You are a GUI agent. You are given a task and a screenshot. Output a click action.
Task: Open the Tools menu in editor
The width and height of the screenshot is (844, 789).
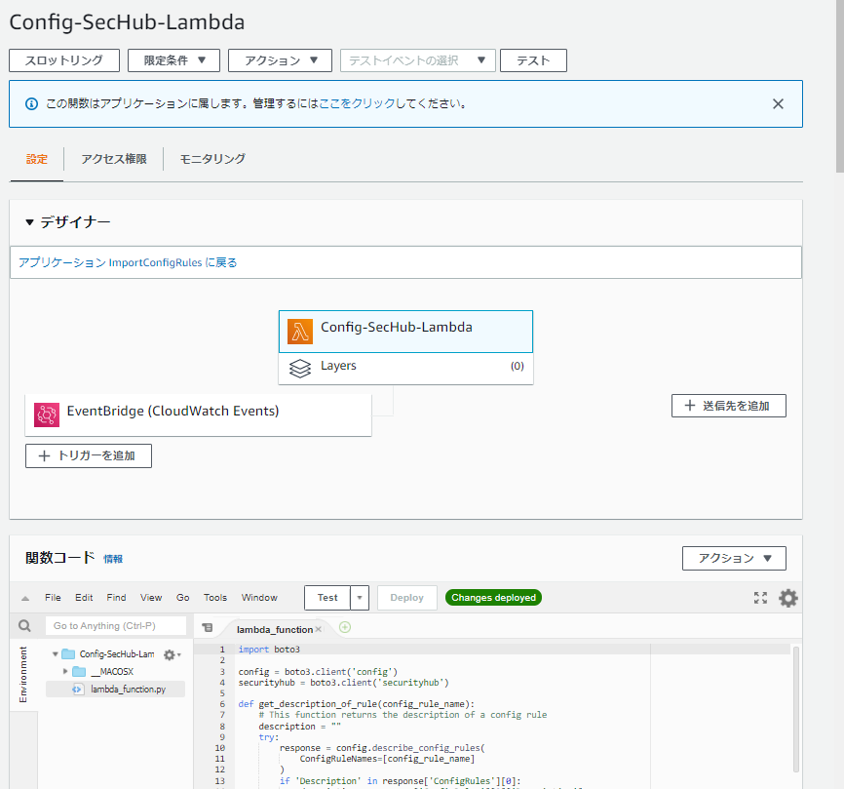[x=215, y=598]
